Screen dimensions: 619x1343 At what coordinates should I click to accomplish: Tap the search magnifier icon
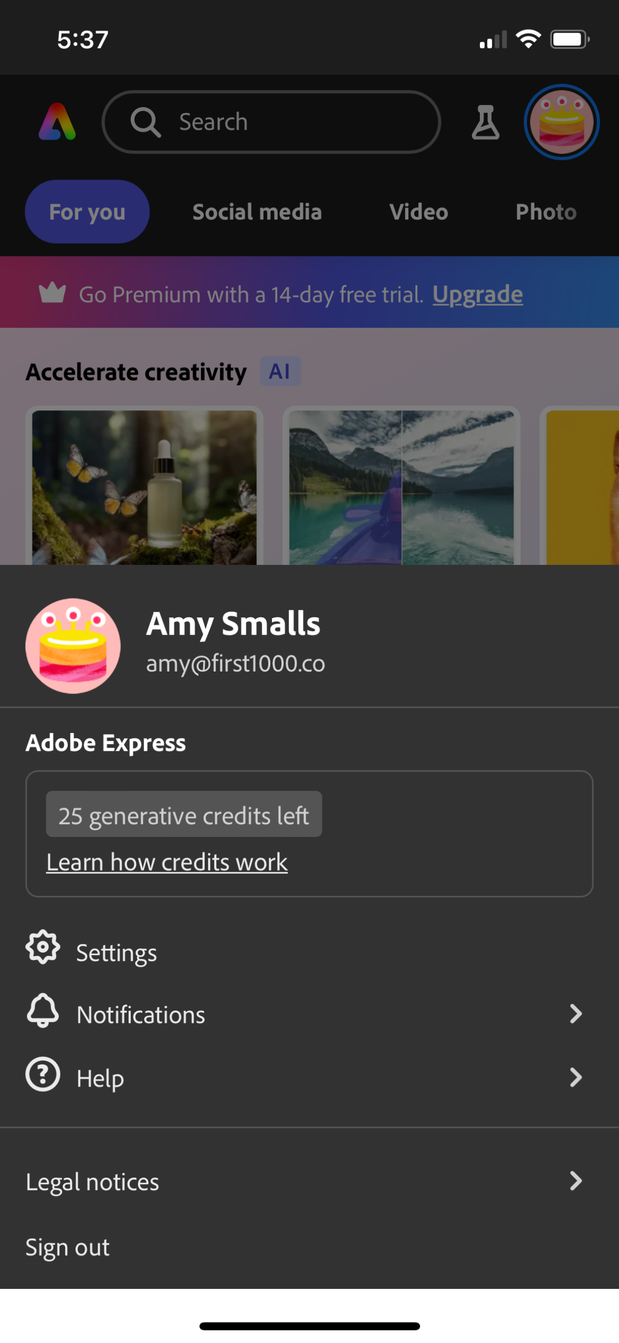coord(145,121)
